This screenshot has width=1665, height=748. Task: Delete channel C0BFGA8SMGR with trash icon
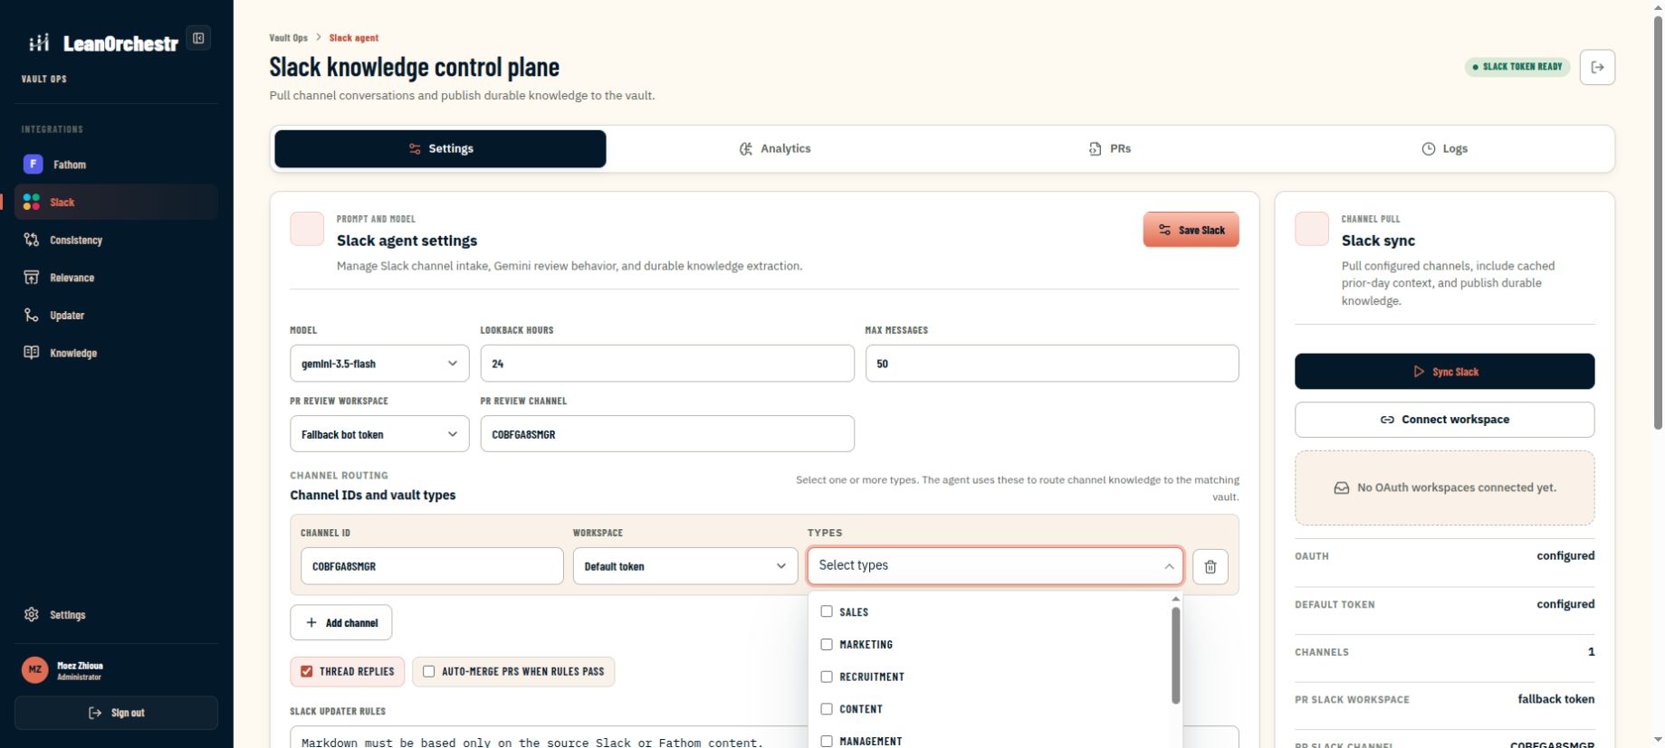1210,567
